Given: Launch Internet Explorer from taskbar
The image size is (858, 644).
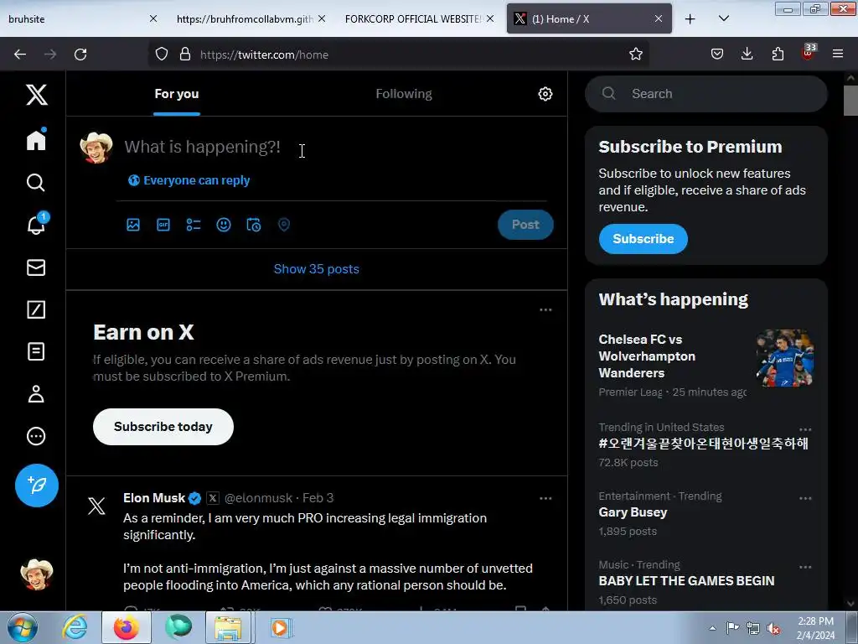Looking at the screenshot, I should coord(75,627).
